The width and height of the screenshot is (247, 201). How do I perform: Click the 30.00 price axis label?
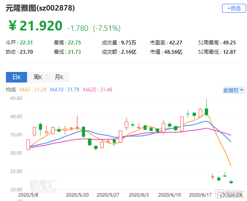[x=16, y=153]
